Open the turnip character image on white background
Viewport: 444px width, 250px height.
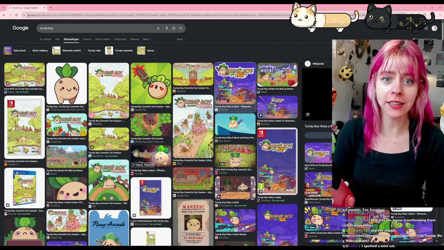coord(67,83)
